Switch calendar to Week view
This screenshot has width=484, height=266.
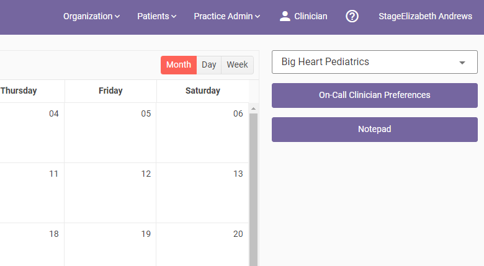(237, 65)
